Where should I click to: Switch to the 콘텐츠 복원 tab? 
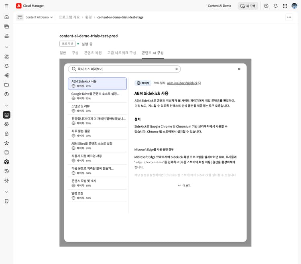93,53
